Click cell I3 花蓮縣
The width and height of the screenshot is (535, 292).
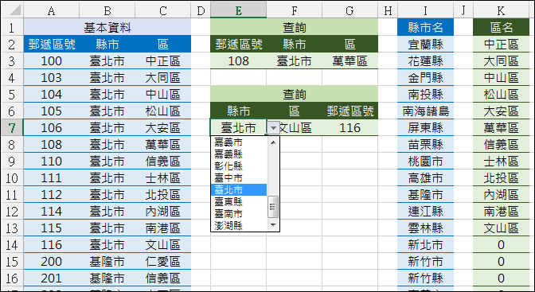425,60
